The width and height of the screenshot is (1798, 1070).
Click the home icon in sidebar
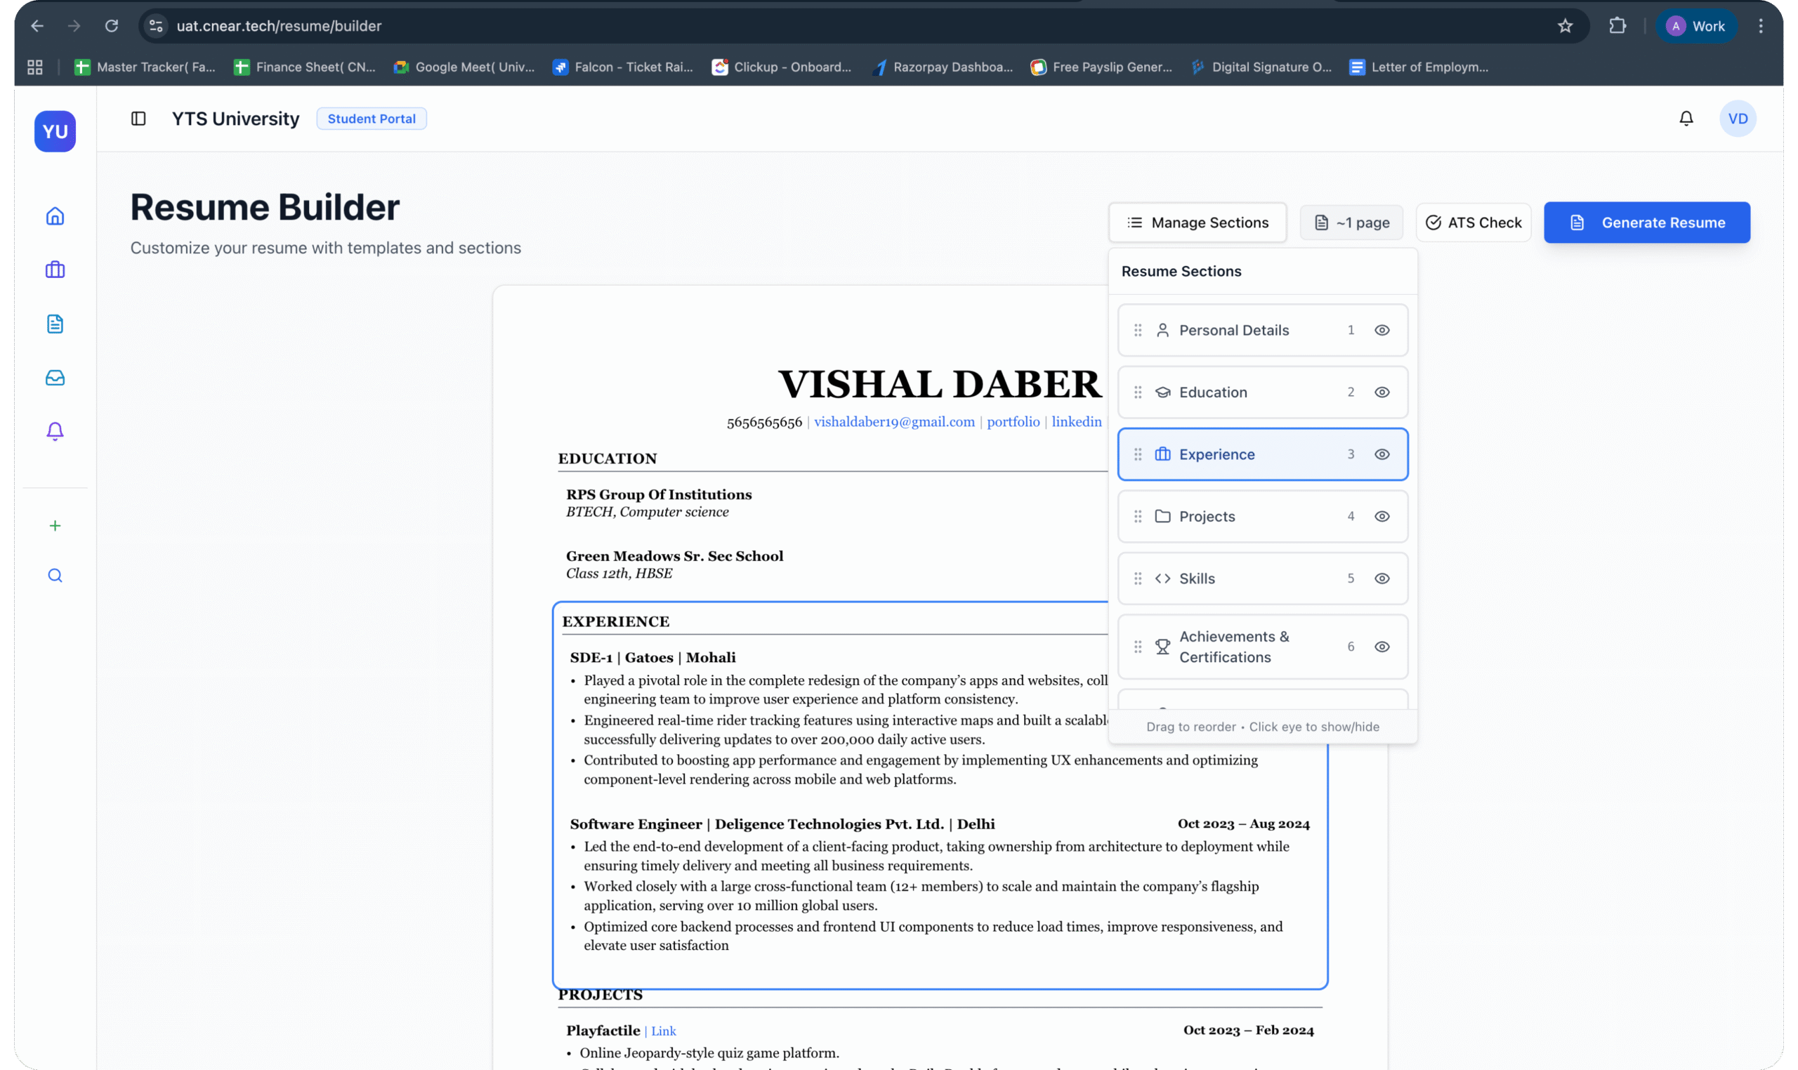tap(55, 216)
